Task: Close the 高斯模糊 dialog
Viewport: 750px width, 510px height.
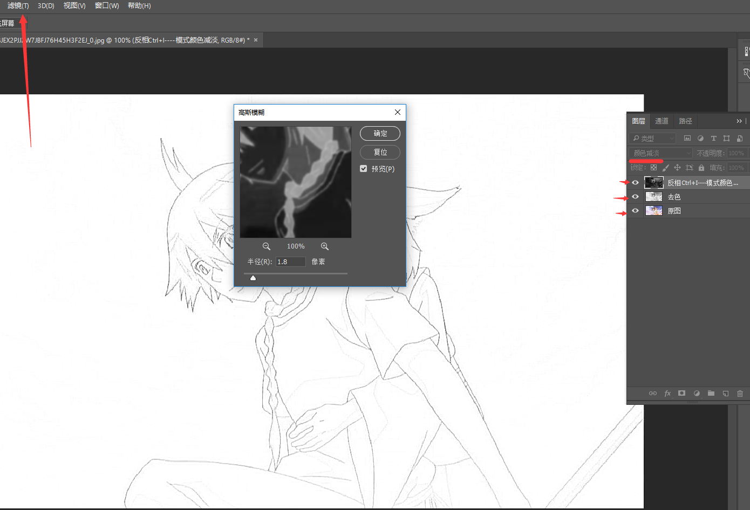Action: tap(398, 112)
